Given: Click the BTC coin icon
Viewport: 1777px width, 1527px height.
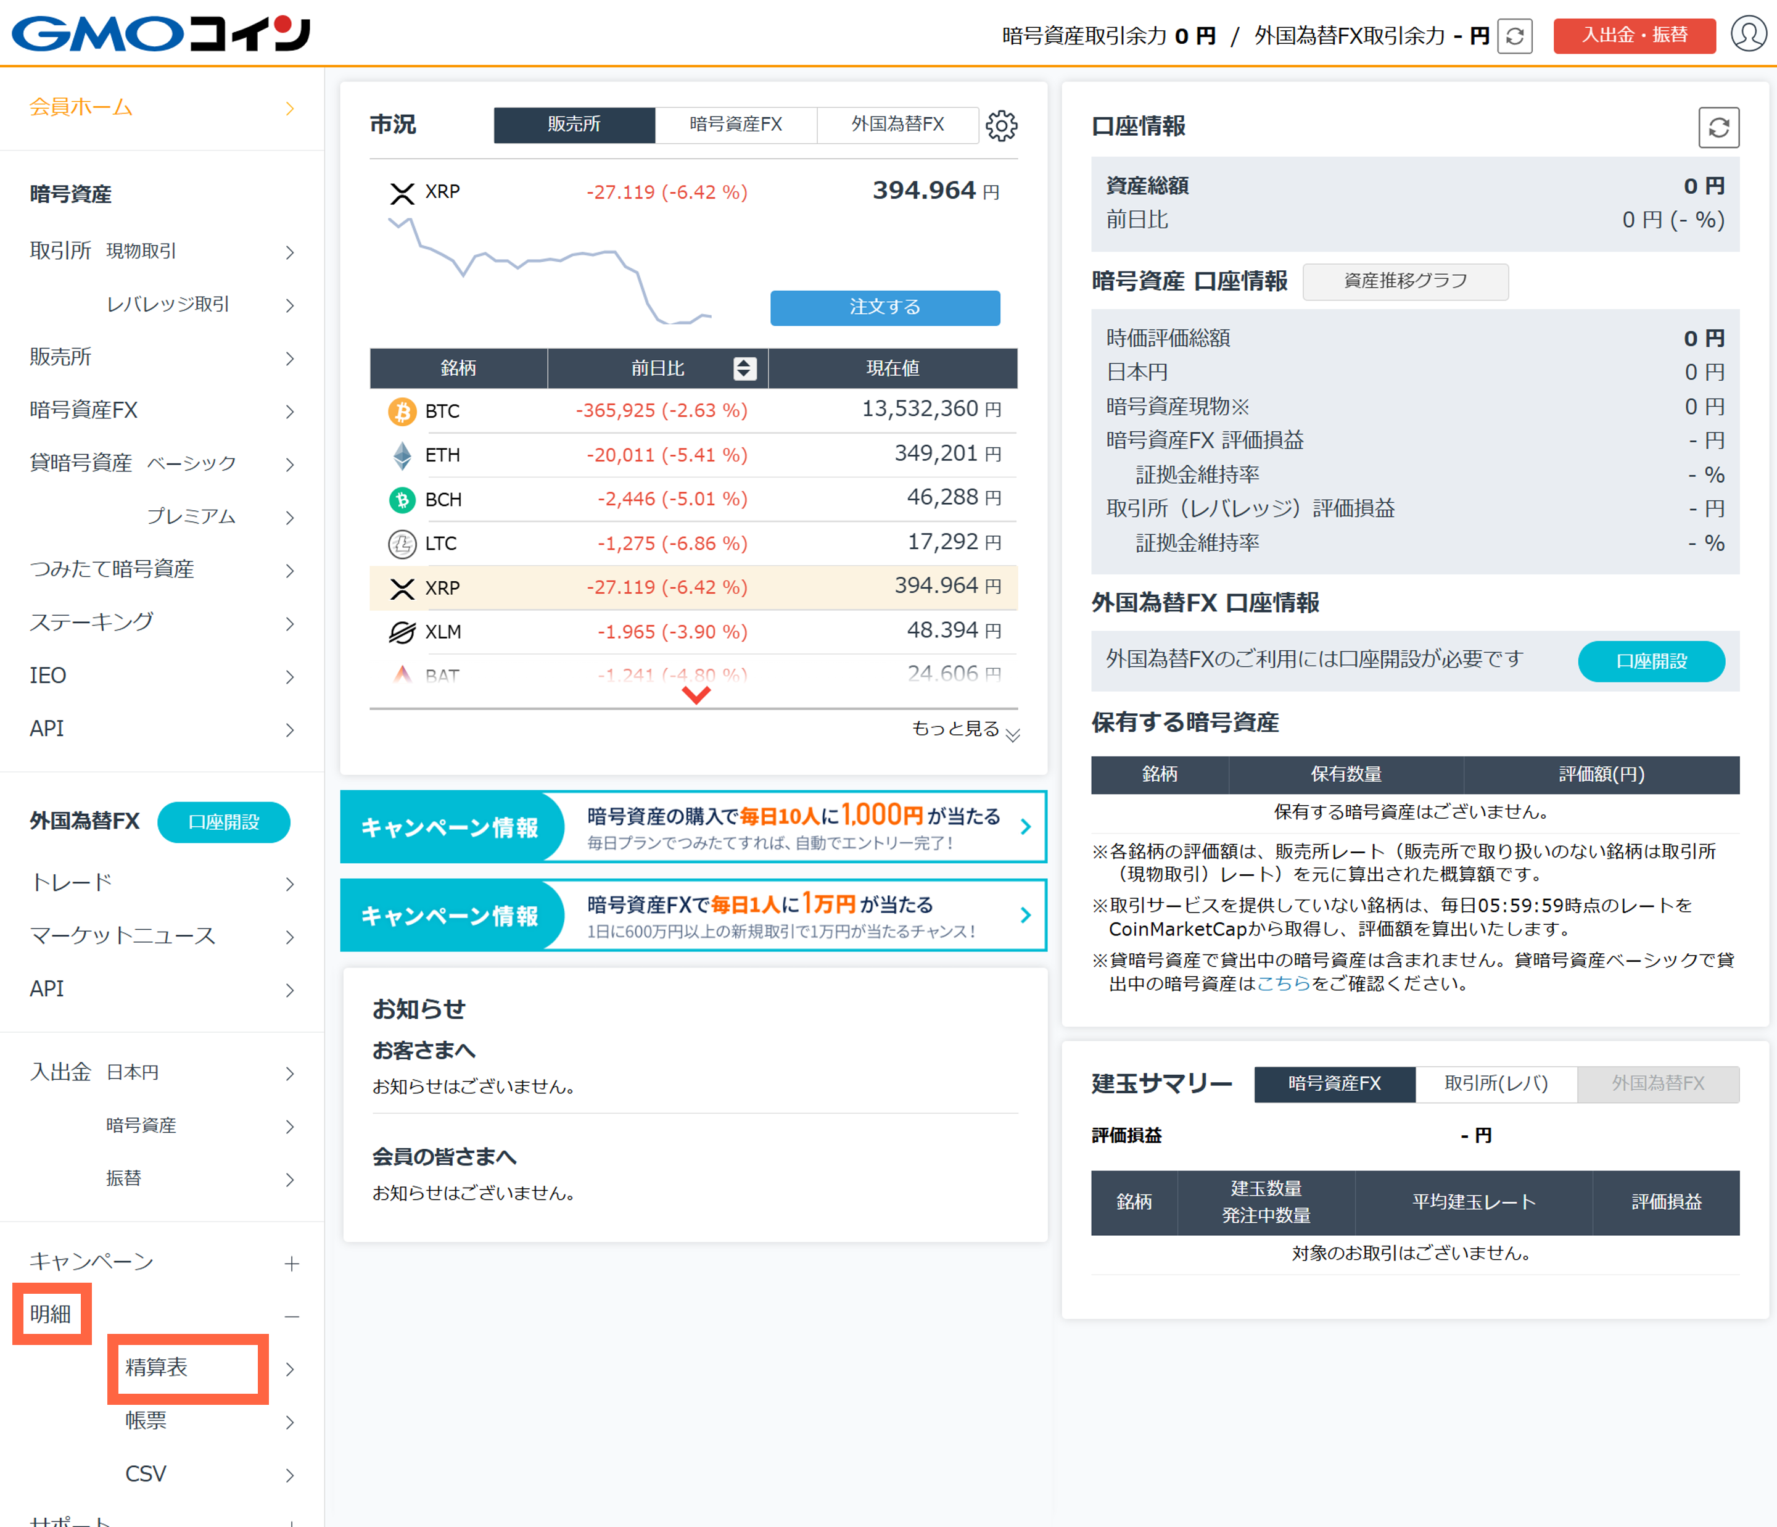Looking at the screenshot, I should (402, 411).
